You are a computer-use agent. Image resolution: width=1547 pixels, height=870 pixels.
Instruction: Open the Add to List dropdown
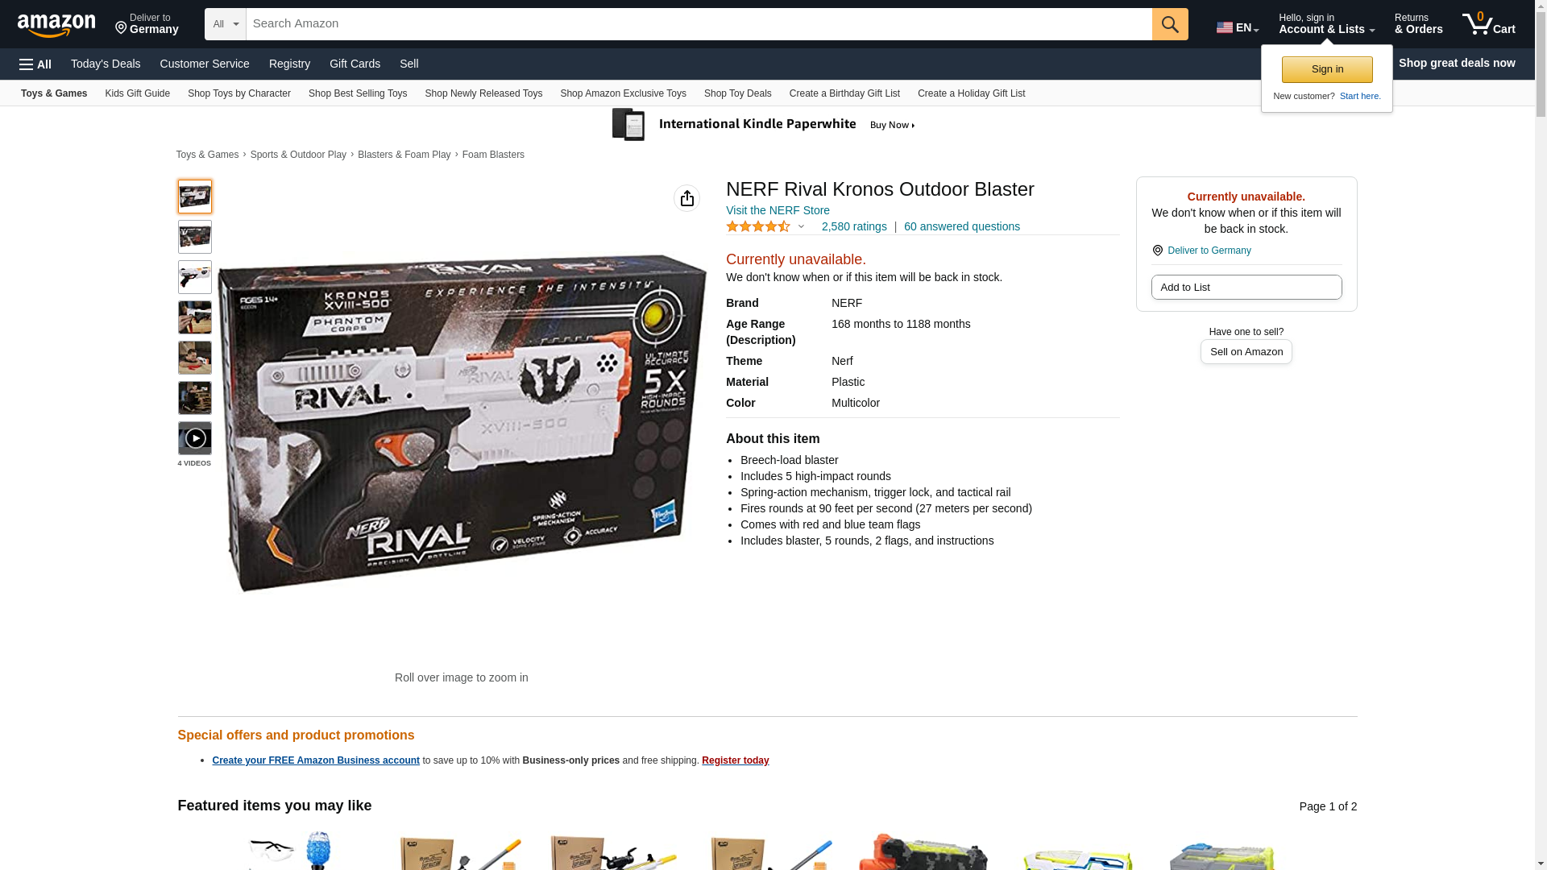[x=1246, y=288]
